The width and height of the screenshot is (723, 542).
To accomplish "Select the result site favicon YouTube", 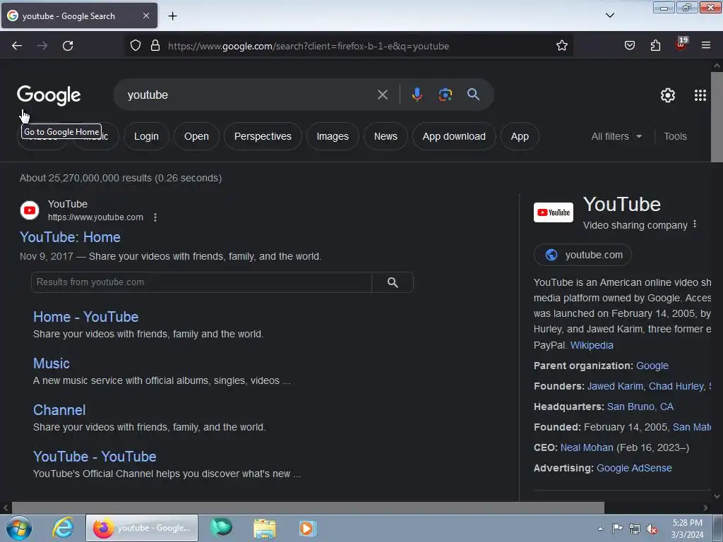I will point(30,210).
